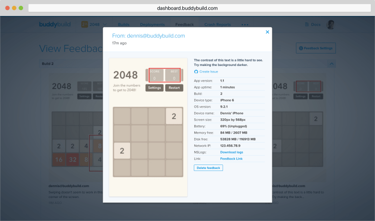Open the Docs link
This screenshot has height=221, width=375.
point(315,24)
